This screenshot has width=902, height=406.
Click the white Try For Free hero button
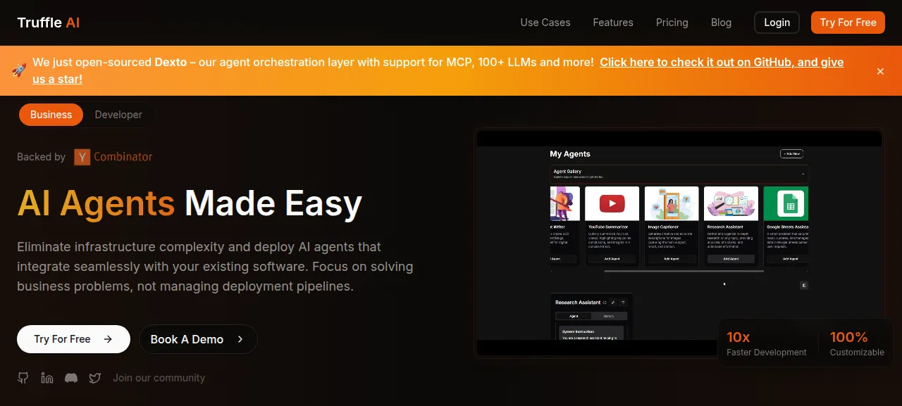(x=73, y=339)
